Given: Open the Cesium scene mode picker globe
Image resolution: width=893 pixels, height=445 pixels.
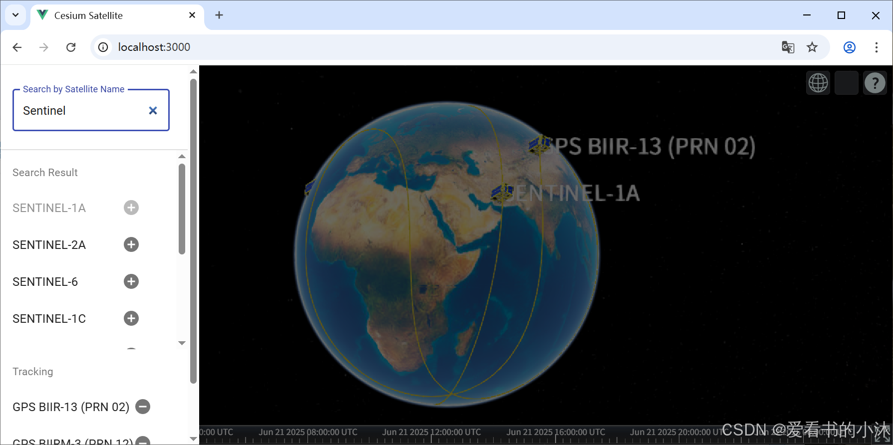Looking at the screenshot, I should pos(818,83).
